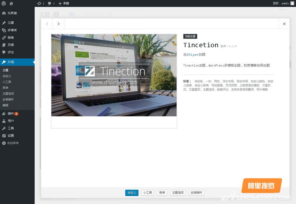Open the WordPress logo menu
The height and width of the screenshot is (204, 296).
click(x=4, y=3)
